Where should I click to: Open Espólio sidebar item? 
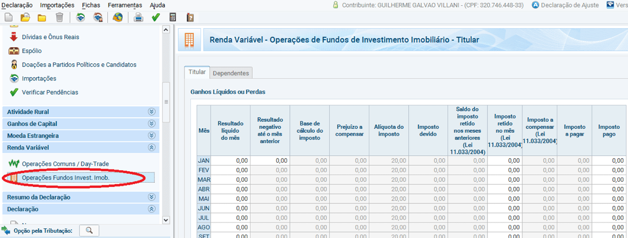pos(32,51)
